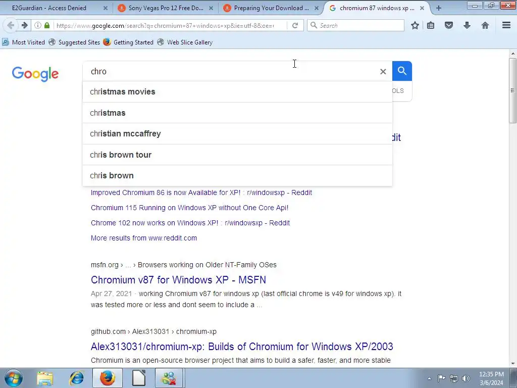Clear the Google search box with X

coord(383,71)
